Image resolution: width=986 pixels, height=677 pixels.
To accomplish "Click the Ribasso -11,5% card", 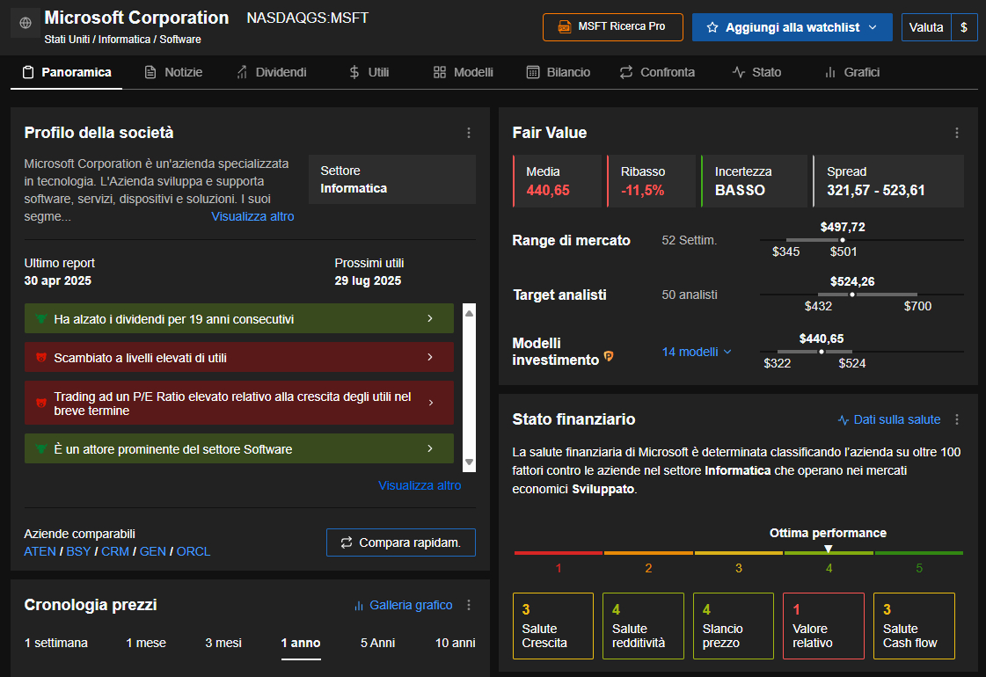I will pos(652,181).
